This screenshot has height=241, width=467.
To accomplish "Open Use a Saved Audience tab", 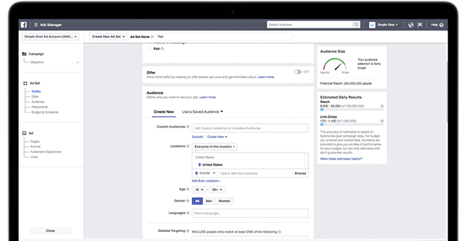I will 203,112.
